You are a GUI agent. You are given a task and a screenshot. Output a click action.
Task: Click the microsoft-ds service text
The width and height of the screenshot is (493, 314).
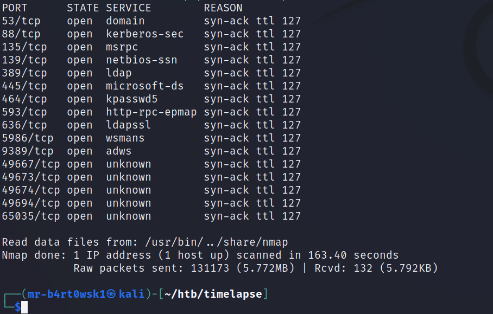tap(144, 86)
